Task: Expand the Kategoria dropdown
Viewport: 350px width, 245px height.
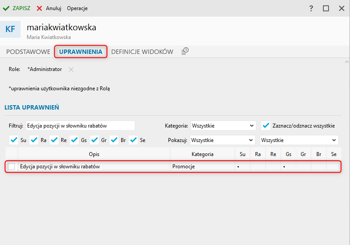Action: [x=223, y=126]
